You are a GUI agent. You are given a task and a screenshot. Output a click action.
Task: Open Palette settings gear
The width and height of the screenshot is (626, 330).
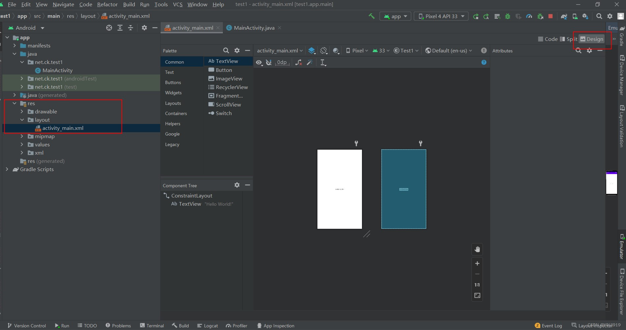pyautogui.click(x=237, y=50)
